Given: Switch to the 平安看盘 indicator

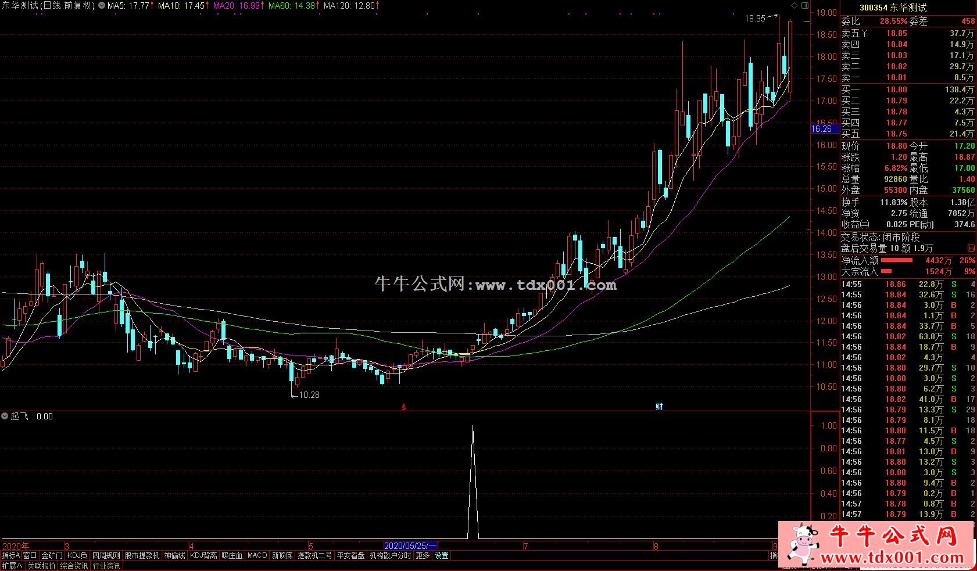Looking at the screenshot, I should pyautogui.click(x=351, y=556).
